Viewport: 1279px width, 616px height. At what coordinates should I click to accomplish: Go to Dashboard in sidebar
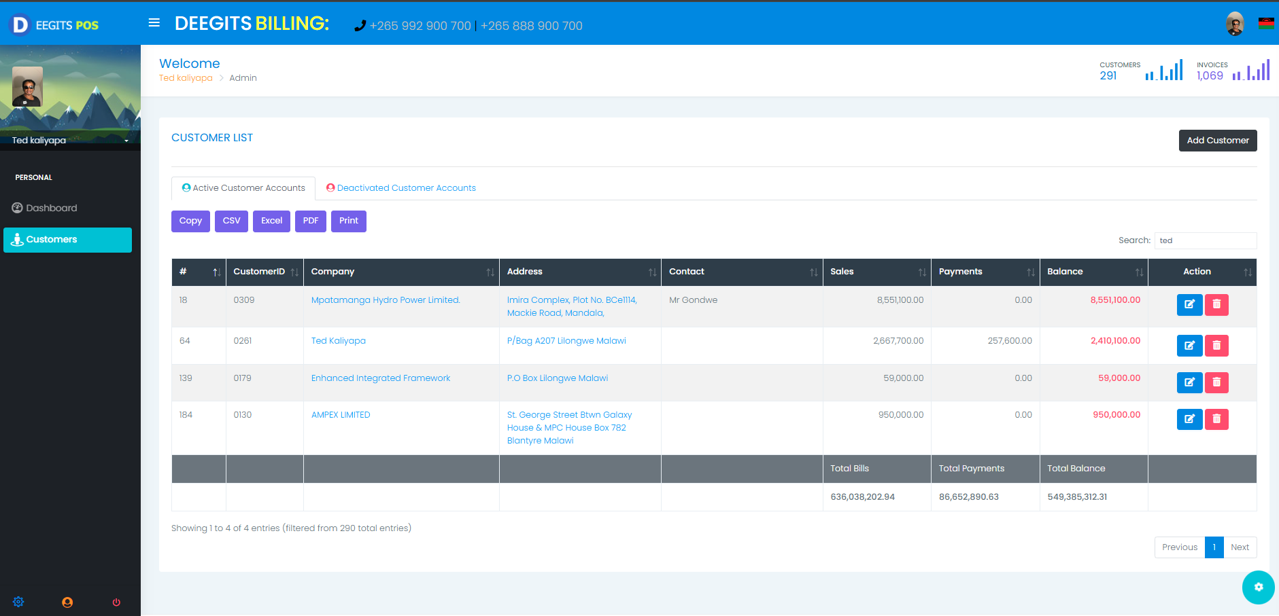click(52, 208)
